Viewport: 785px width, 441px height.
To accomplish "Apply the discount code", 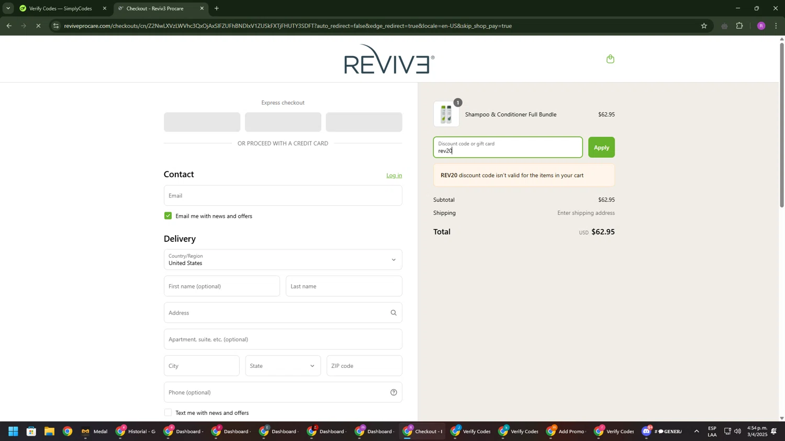I will tap(601, 147).
